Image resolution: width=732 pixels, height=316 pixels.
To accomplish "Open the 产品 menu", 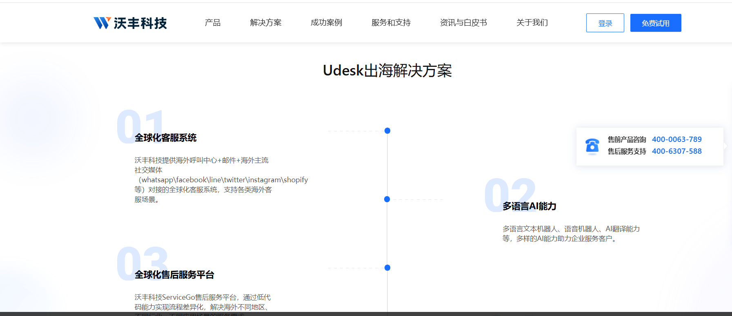I will [x=213, y=22].
